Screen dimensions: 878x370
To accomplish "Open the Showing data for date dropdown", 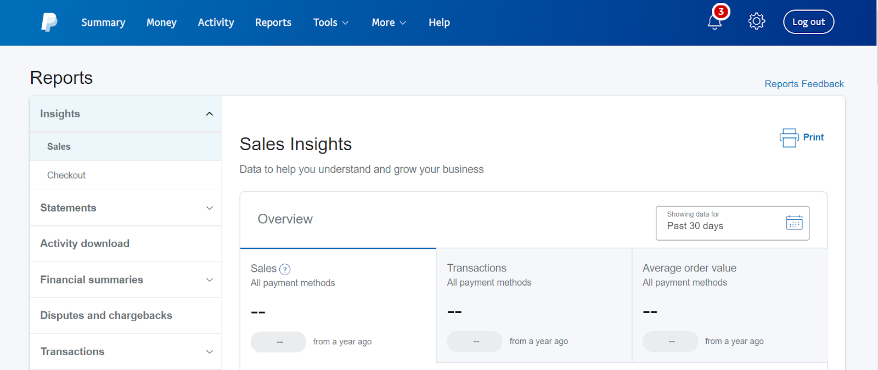I will tap(733, 223).
